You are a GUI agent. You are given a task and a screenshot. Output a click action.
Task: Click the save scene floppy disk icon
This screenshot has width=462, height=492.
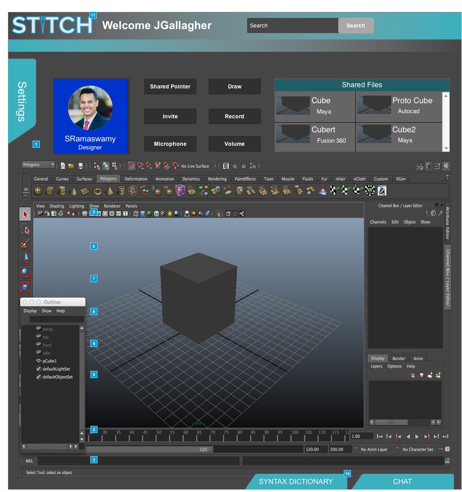tap(81, 166)
